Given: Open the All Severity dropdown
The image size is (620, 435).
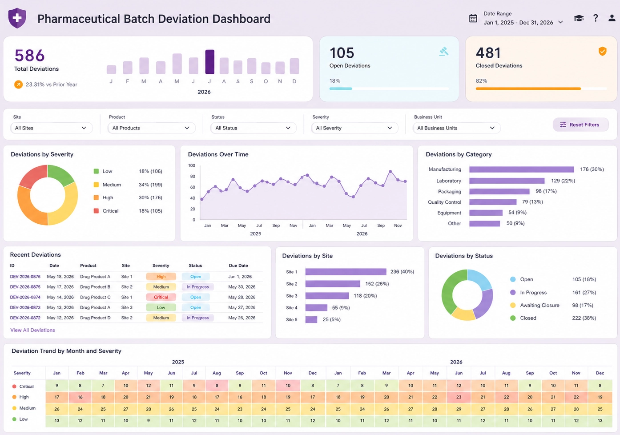Looking at the screenshot, I should (x=354, y=128).
